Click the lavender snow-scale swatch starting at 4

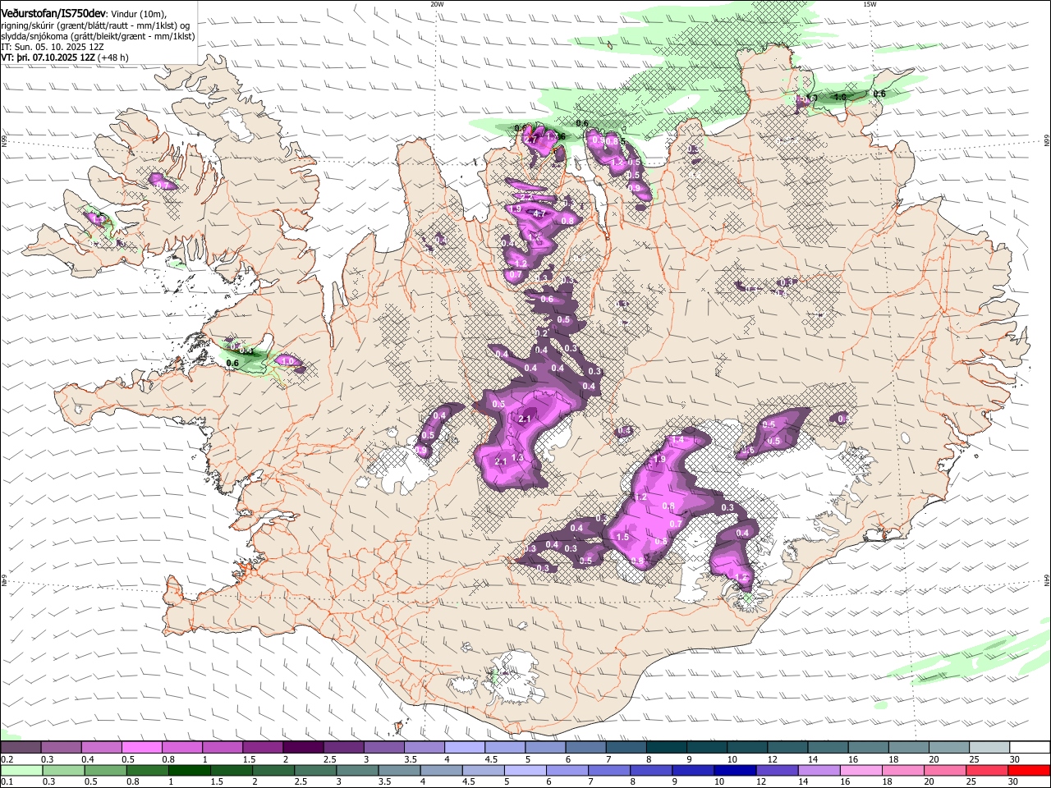(x=464, y=748)
